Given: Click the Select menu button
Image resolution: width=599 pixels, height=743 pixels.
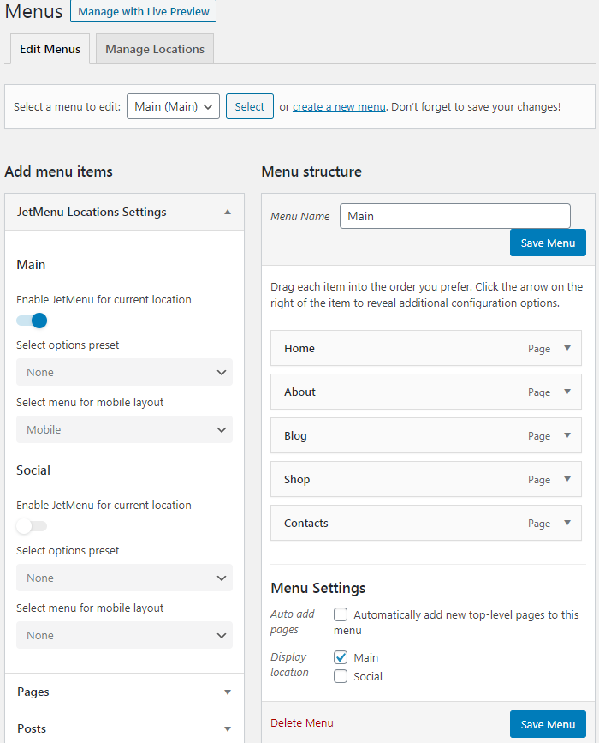Looking at the screenshot, I should click(250, 106).
